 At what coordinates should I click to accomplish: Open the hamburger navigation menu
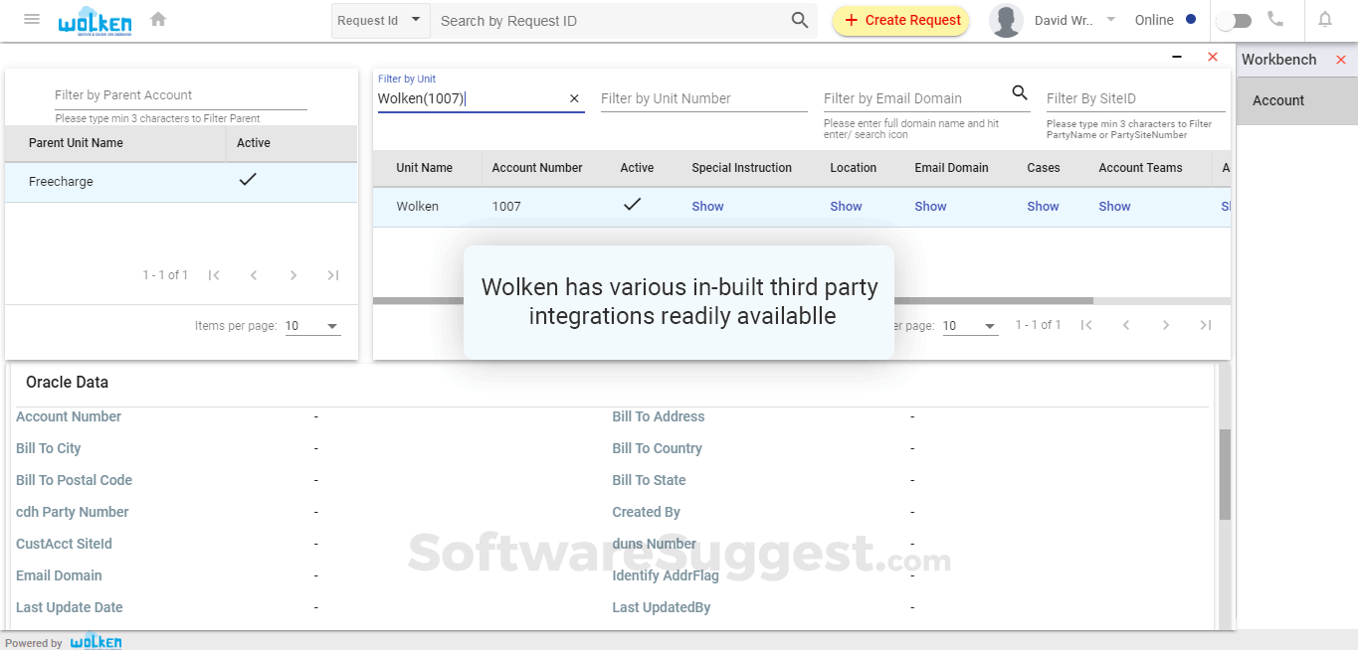click(x=32, y=19)
